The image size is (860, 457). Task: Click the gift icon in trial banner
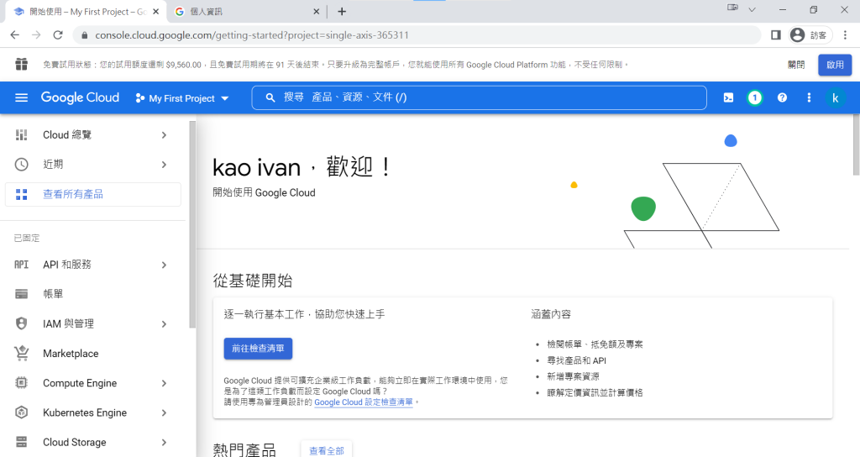tap(21, 64)
